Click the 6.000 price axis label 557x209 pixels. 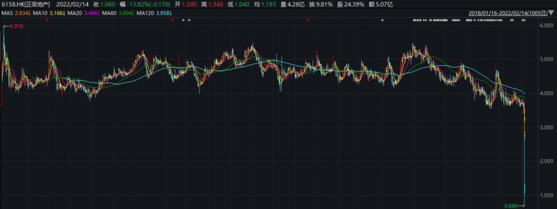click(x=546, y=25)
